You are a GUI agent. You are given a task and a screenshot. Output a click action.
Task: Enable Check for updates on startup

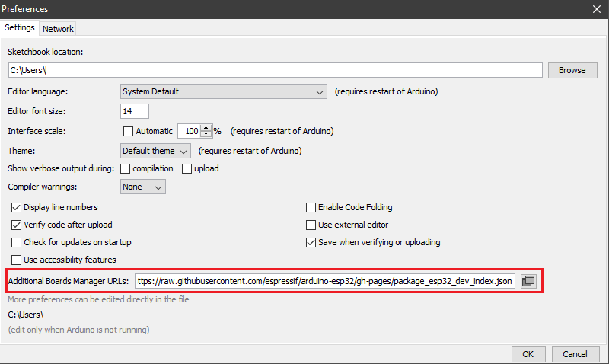17,242
